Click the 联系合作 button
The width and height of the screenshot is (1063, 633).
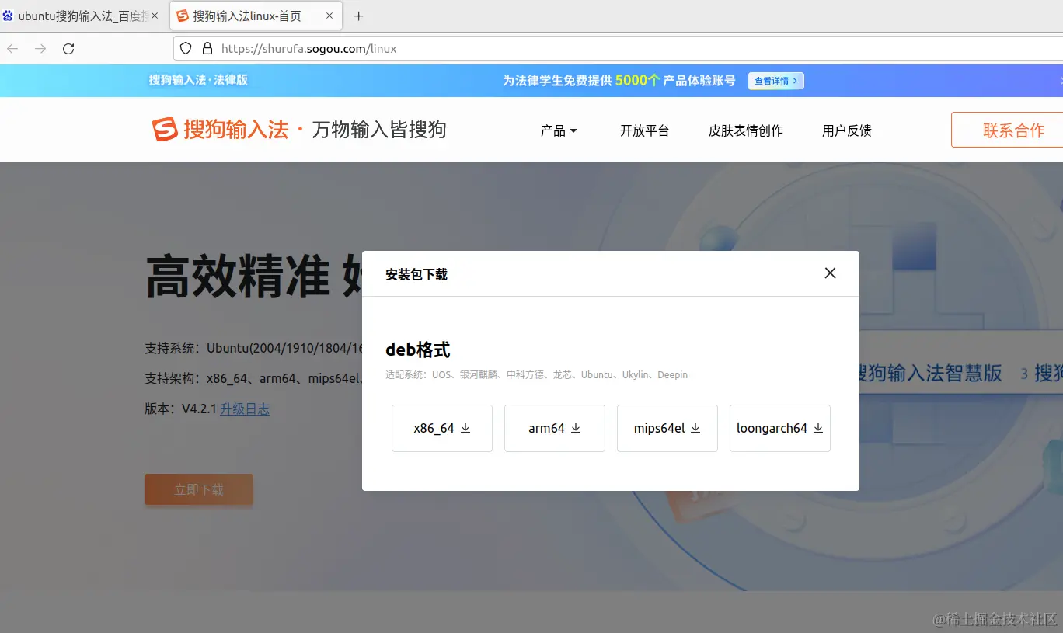click(1007, 130)
